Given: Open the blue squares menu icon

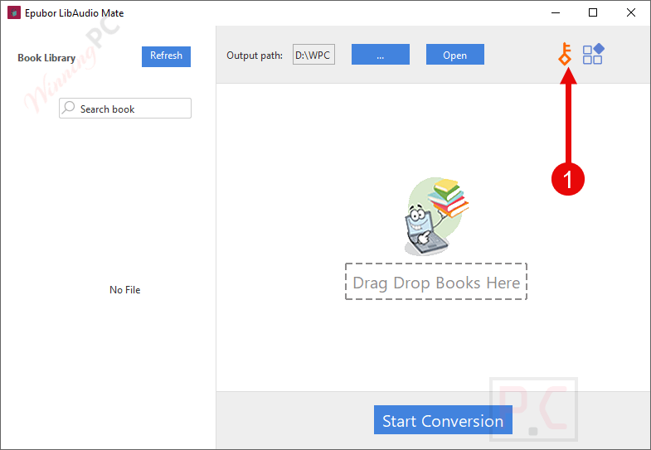Looking at the screenshot, I should pos(593,54).
